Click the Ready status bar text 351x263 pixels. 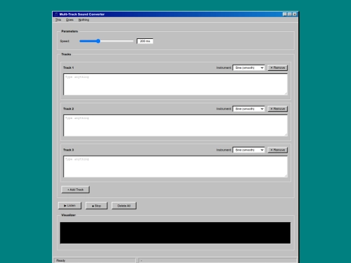61,260
